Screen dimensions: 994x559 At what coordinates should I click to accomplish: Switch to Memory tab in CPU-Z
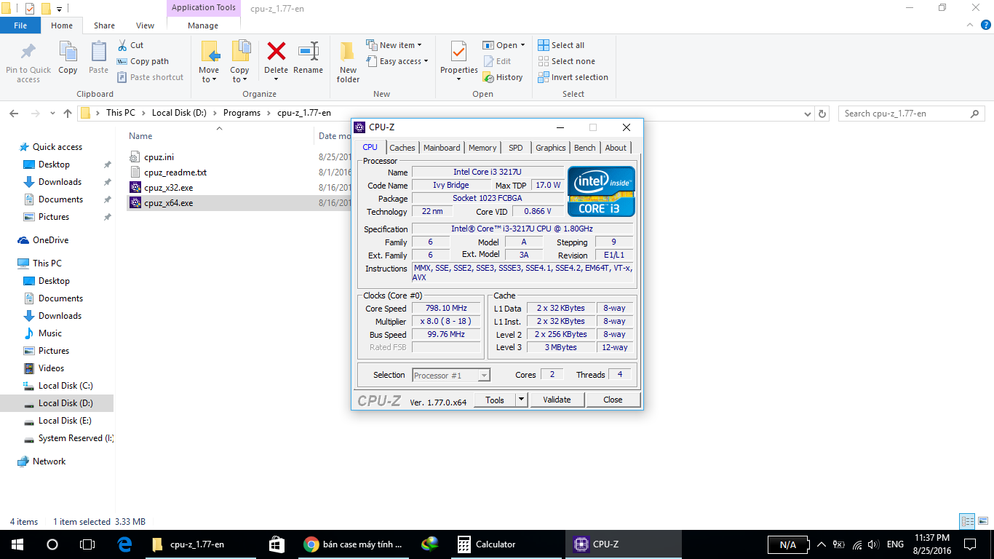click(482, 148)
